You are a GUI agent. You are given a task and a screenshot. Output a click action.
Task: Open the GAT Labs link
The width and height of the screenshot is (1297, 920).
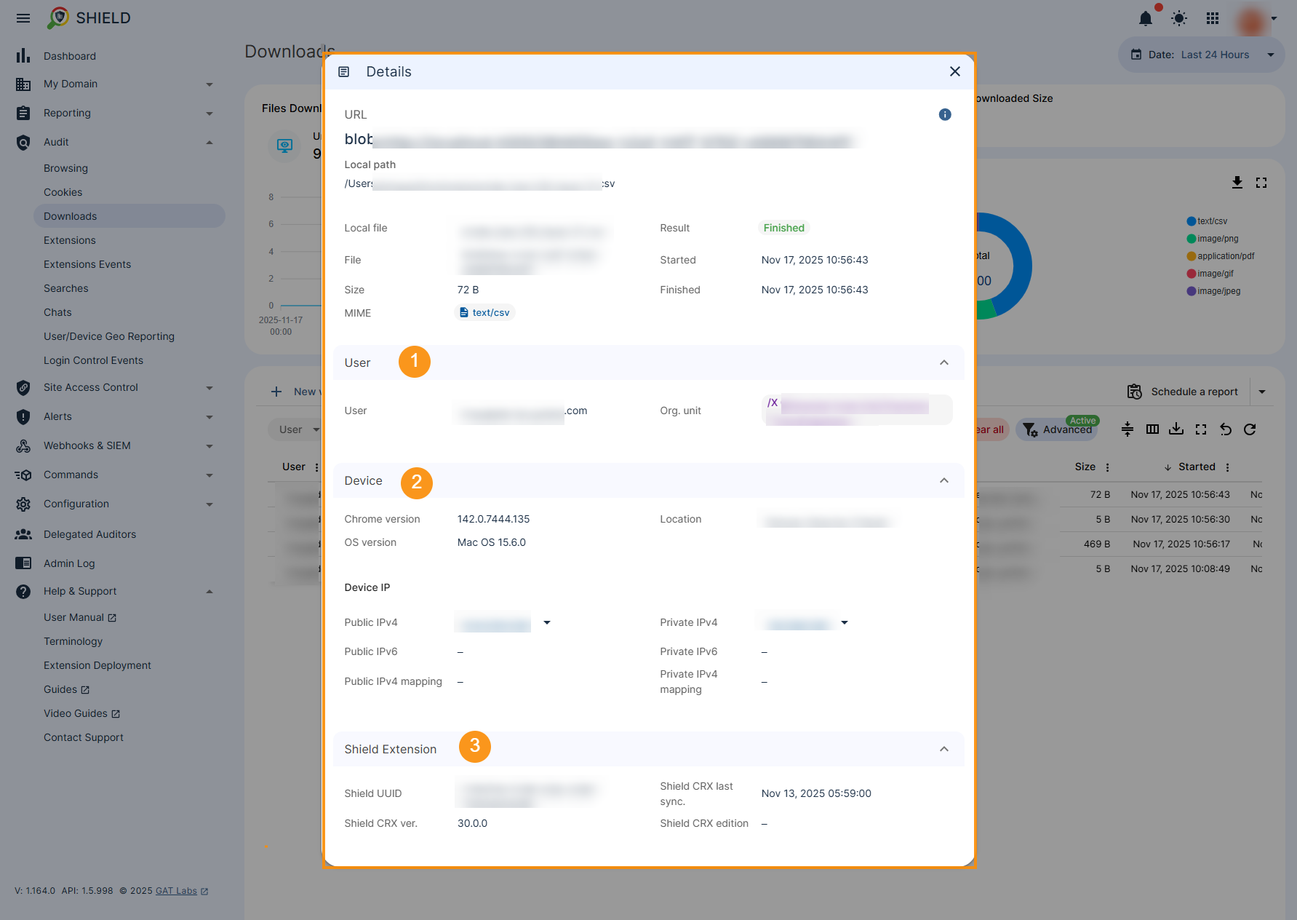tap(176, 891)
